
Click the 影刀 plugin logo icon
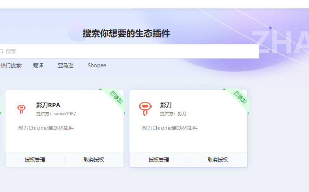(145, 109)
